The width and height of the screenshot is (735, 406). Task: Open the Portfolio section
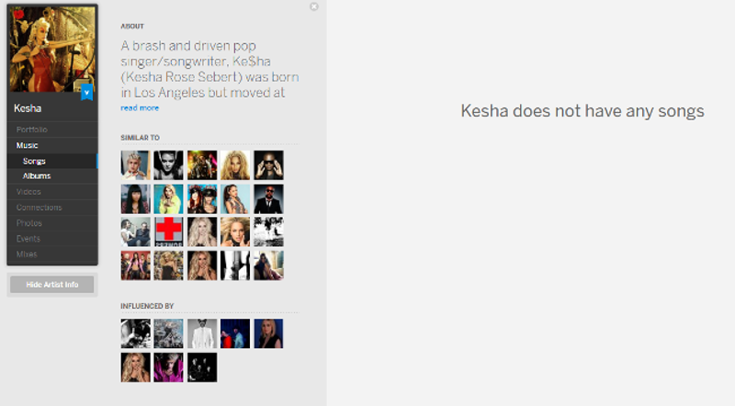tap(31, 130)
